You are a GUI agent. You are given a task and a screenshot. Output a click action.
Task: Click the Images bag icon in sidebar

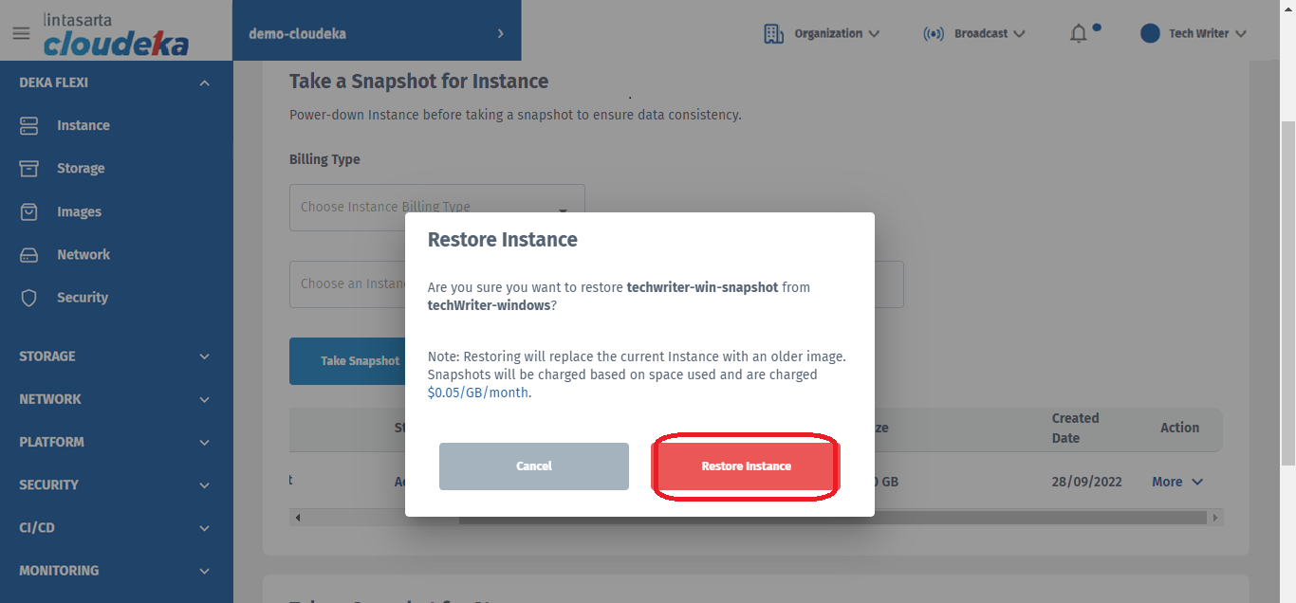[x=28, y=211]
